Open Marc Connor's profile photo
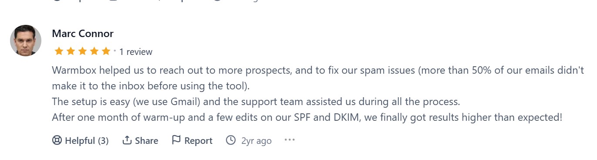Image resolution: width=597 pixels, height=160 pixels. coord(26,41)
